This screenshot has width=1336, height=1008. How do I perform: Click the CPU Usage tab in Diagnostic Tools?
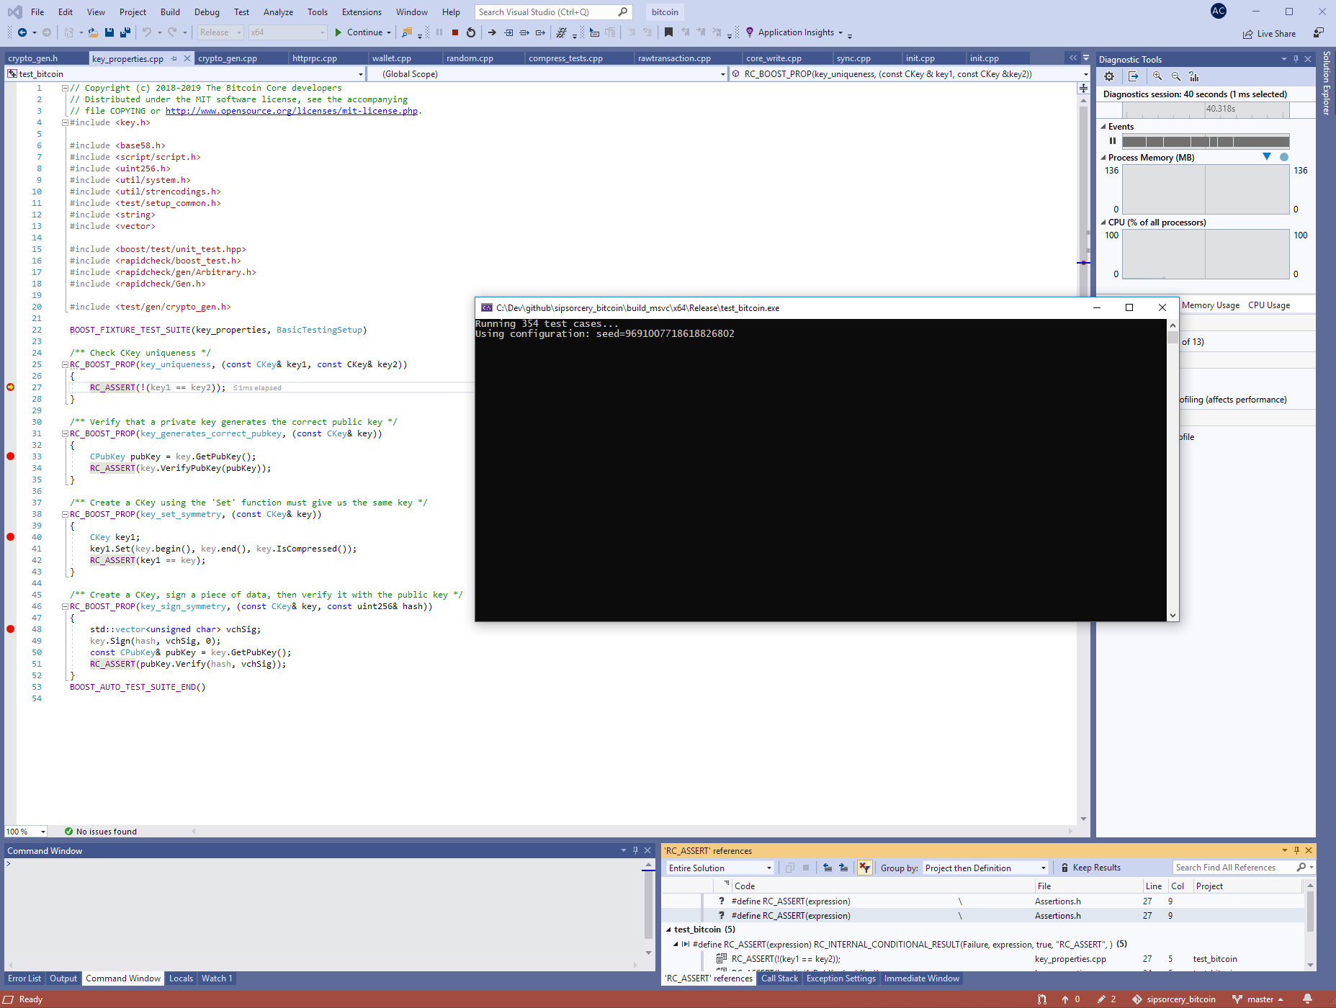tap(1269, 305)
